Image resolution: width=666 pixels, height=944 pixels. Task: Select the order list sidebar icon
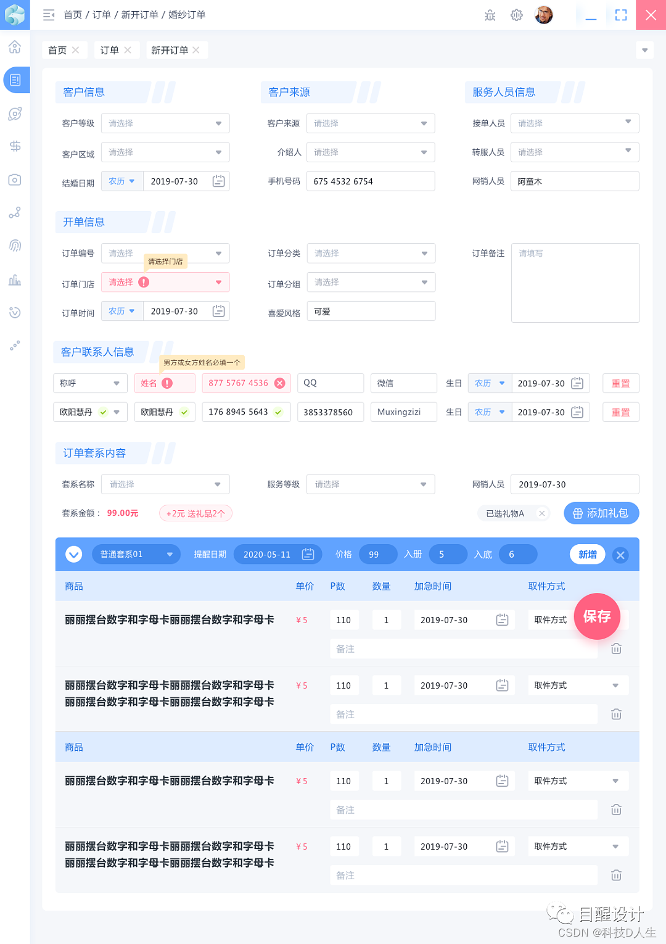[16, 80]
